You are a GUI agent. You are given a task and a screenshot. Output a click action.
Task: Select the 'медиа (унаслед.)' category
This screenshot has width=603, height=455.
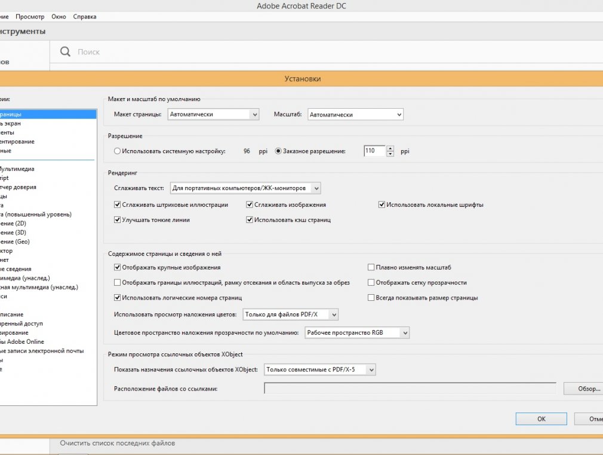48,278
